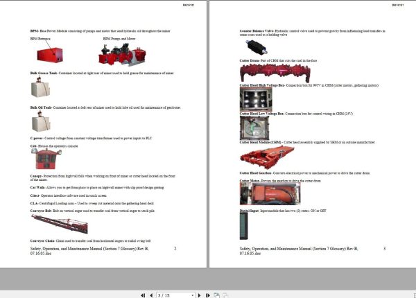Click the 'Conveyor Chain' glossary term
416x298 pixels.
click(x=42, y=240)
